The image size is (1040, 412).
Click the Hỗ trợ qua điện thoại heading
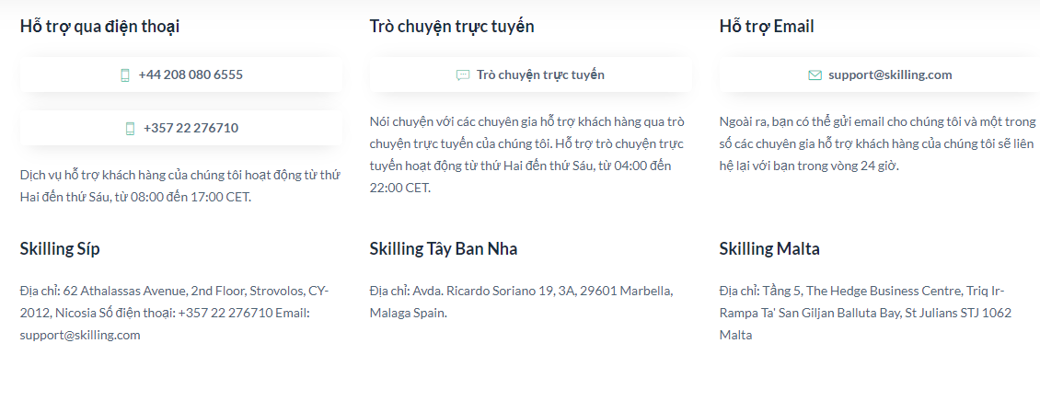point(99,27)
